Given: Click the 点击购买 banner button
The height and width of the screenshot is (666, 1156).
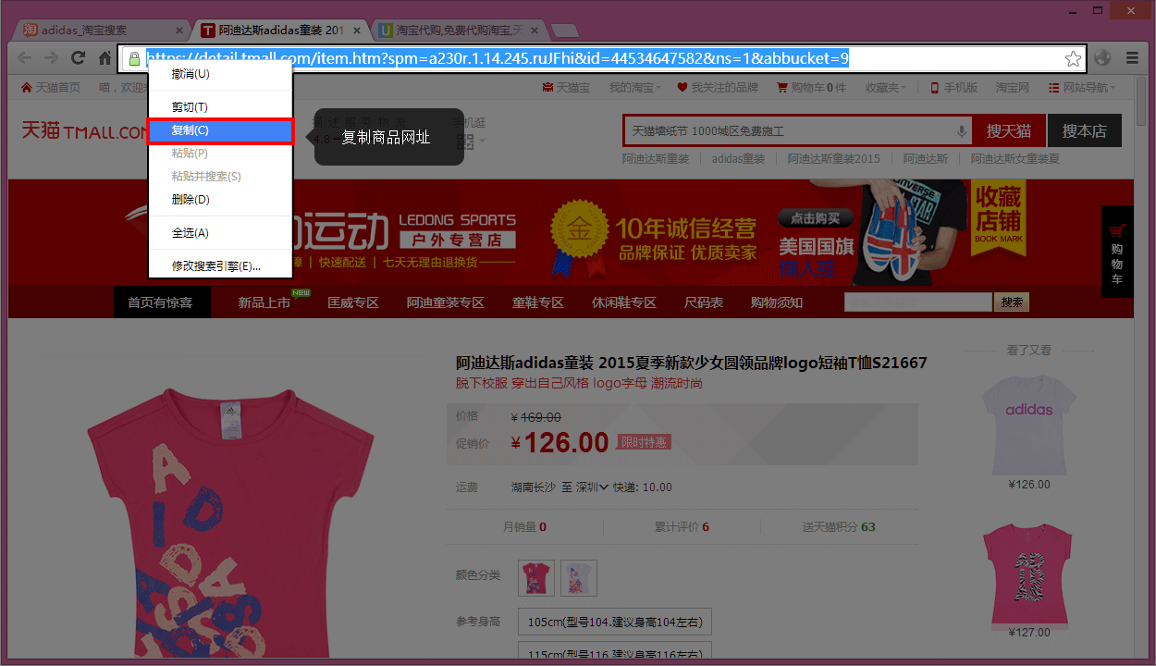Looking at the screenshot, I should pyautogui.click(x=816, y=218).
